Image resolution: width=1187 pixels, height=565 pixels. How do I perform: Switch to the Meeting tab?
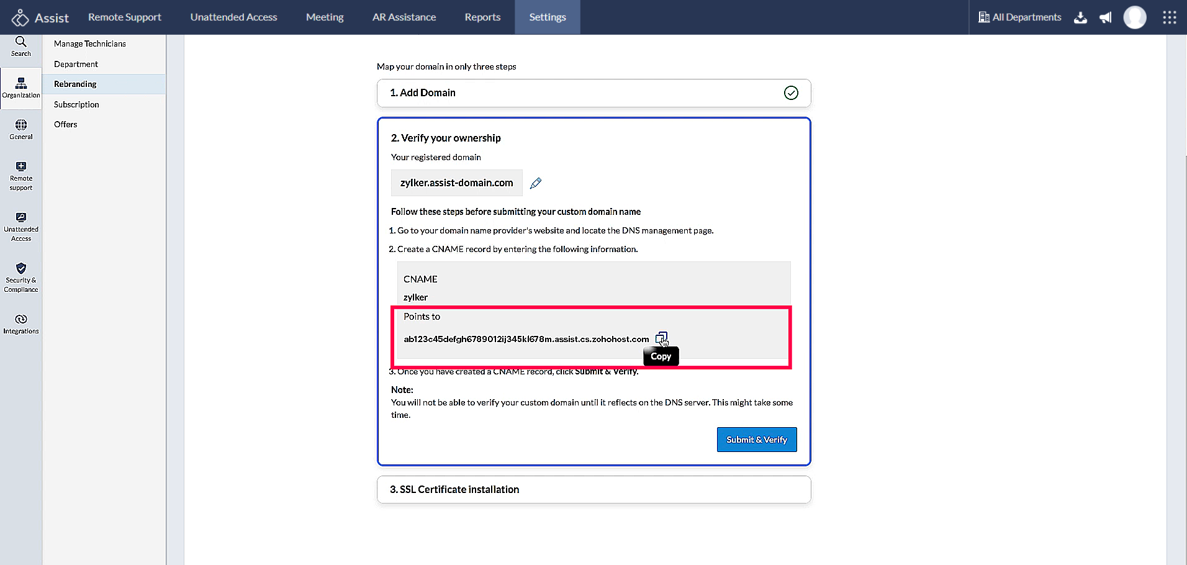tap(325, 17)
